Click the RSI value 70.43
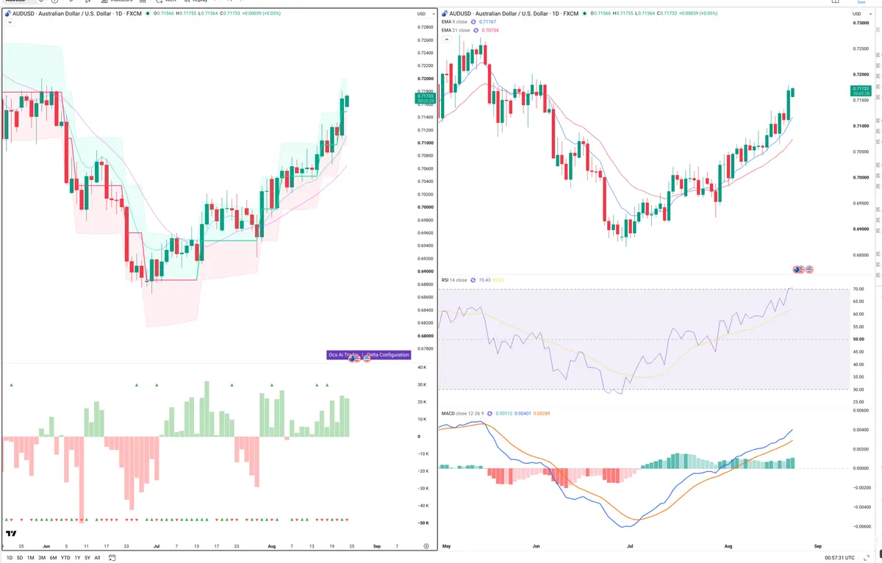882x563 pixels. (484, 280)
